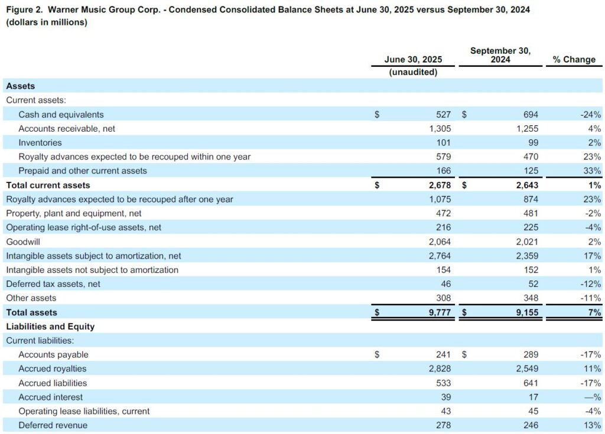Click 'Deferred tax assets, net' row label

(53, 284)
